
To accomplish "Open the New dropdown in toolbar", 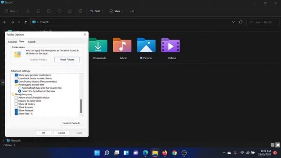I will 11,11.
